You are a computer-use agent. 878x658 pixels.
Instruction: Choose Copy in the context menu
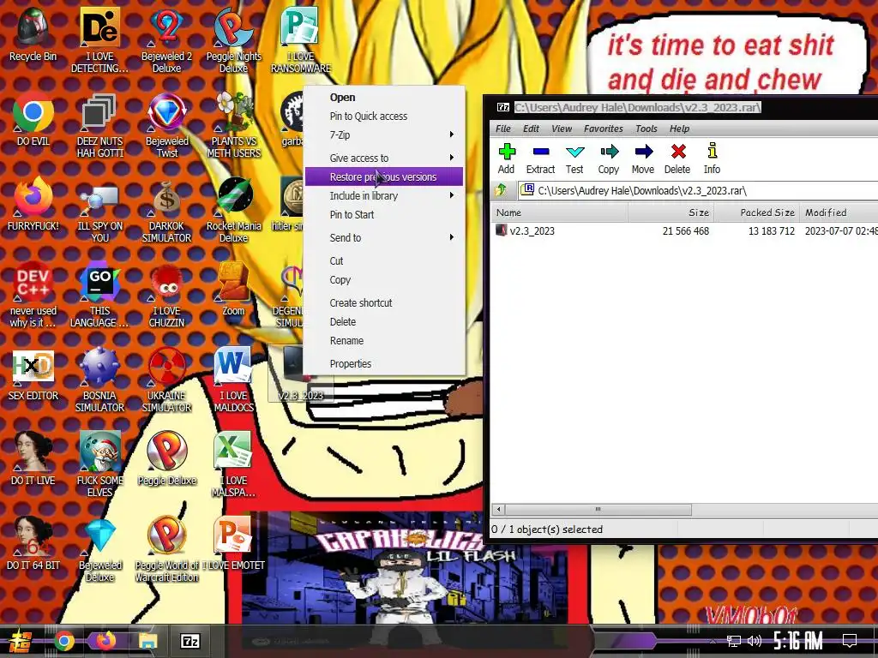384,279
